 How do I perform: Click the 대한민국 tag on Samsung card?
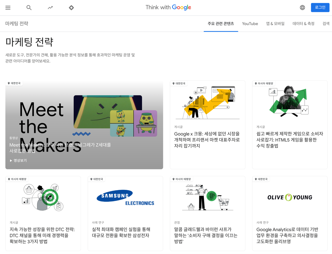[x=97, y=179]
